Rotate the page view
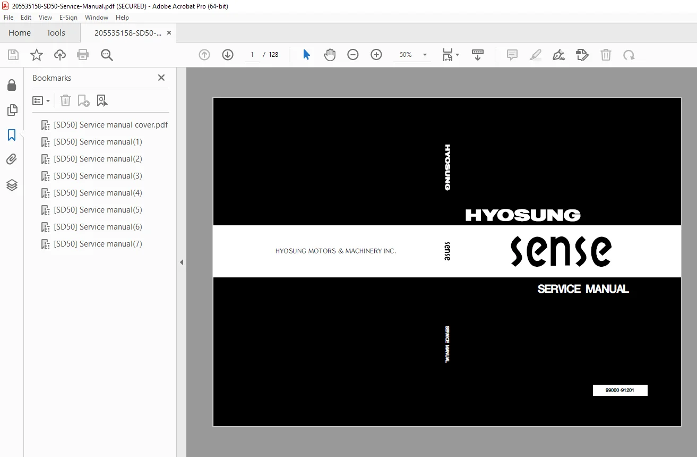This screenshot has width=697, height=457. click(629, 55)
